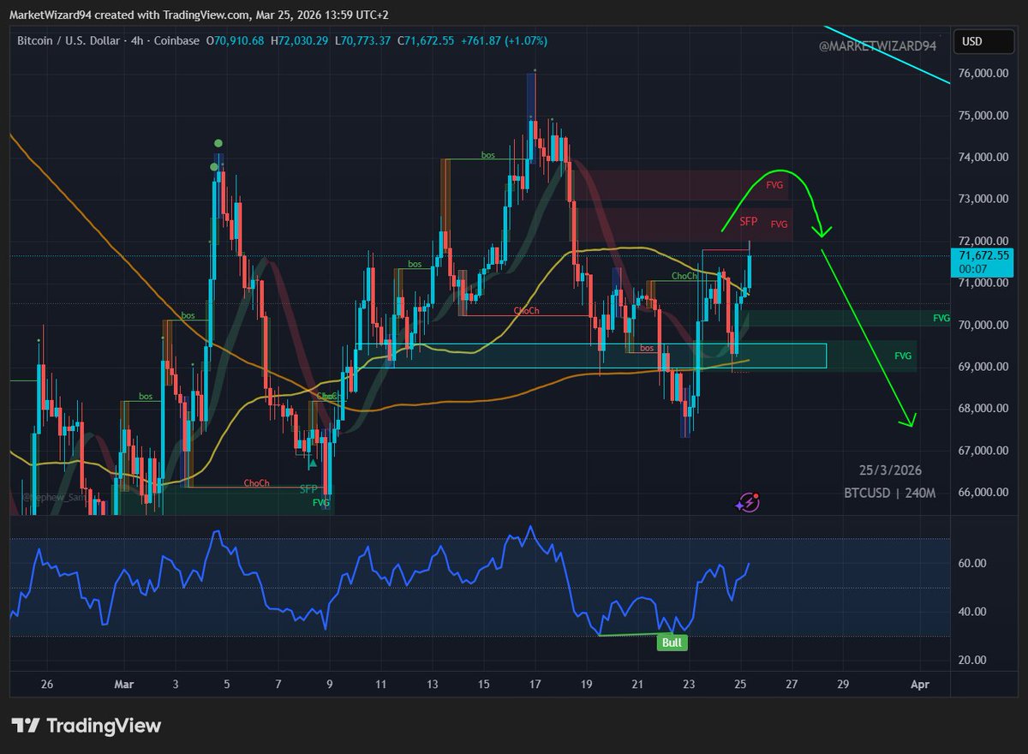1028x754 pixels.
Task: Select the green Bull divergence label
Action: (673, 643)
